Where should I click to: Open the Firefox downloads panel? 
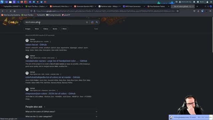pyautogui.click(x=198, y=11)
